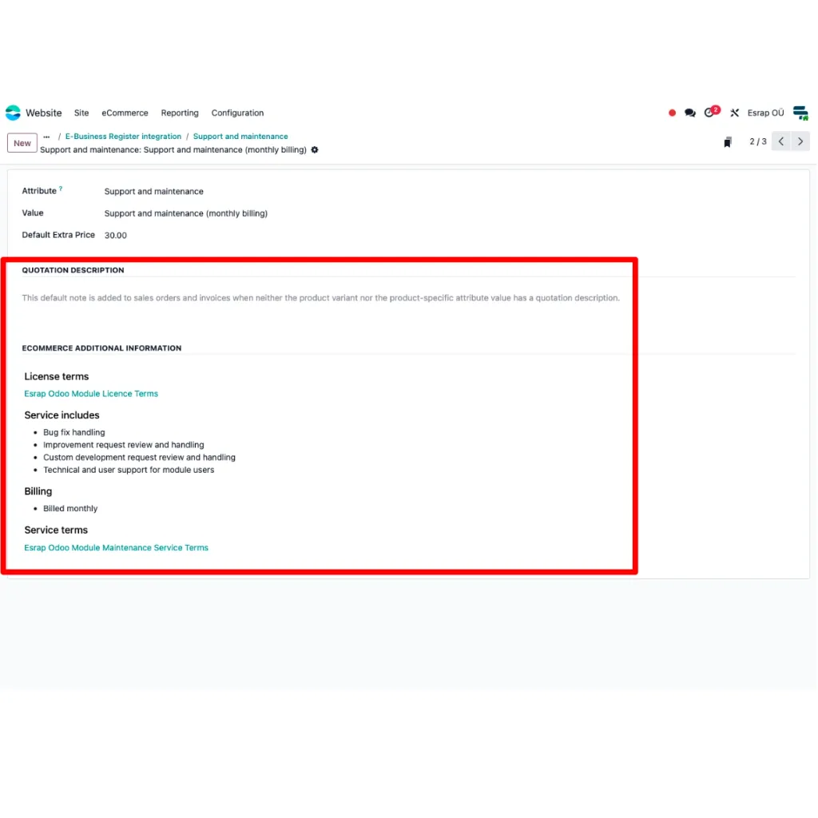Open the eCommerce menu
This screenshot has width=818, height=818.
(125, 113)
